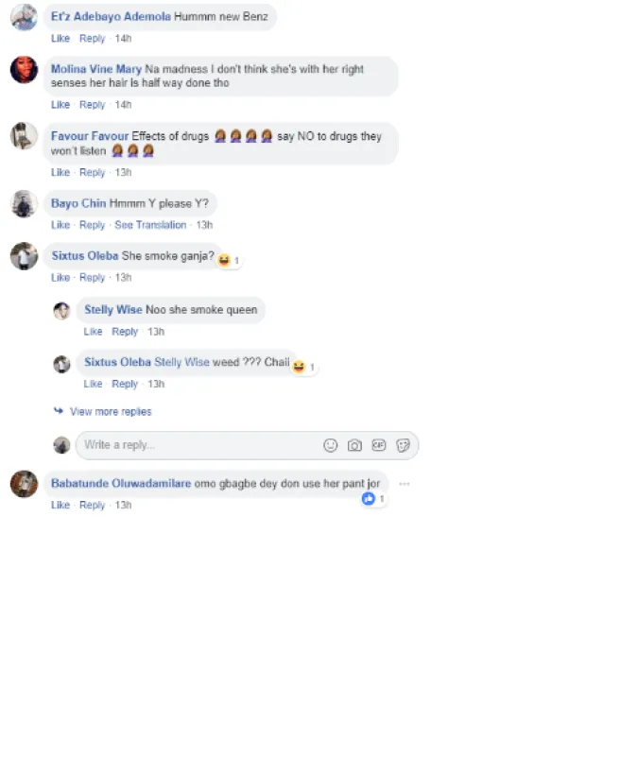View laughing reaction on 'She smoke ganja?' comment
Viewport: 637px width, 775px height.
tap(229, 260)
